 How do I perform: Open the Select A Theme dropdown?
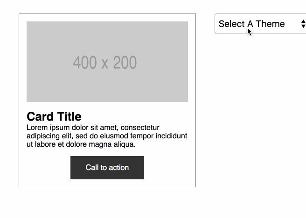pyautogui.click(x=260, y=24)
